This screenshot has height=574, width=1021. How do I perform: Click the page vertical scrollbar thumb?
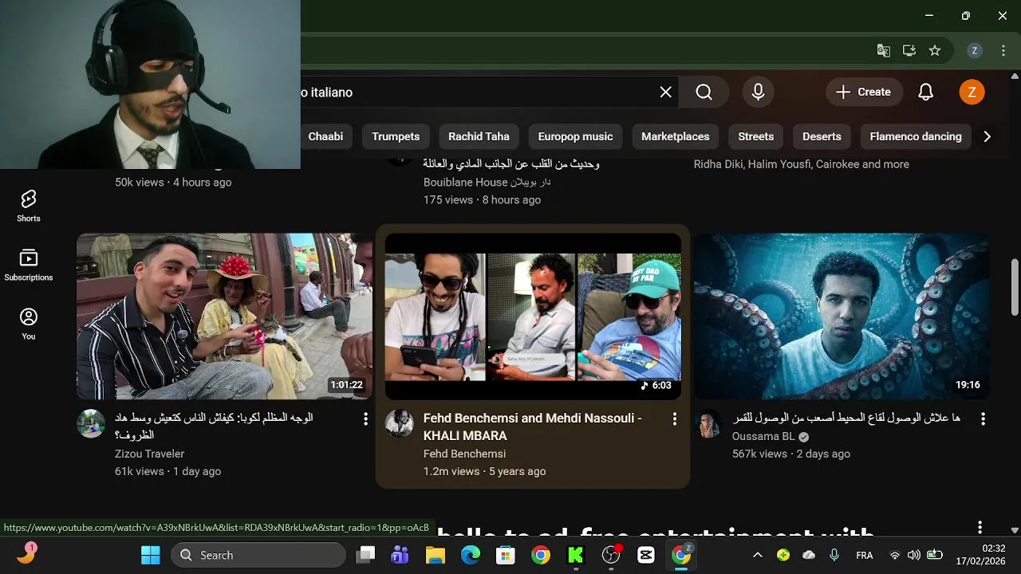(1015, 286)
